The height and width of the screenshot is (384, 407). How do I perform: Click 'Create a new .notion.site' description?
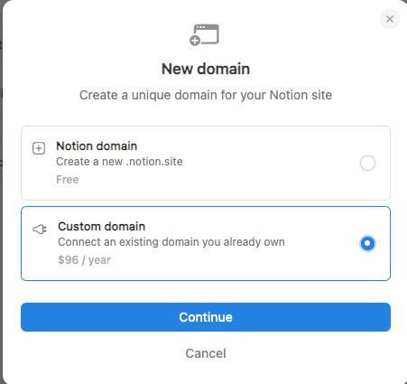tap(119, 162)
